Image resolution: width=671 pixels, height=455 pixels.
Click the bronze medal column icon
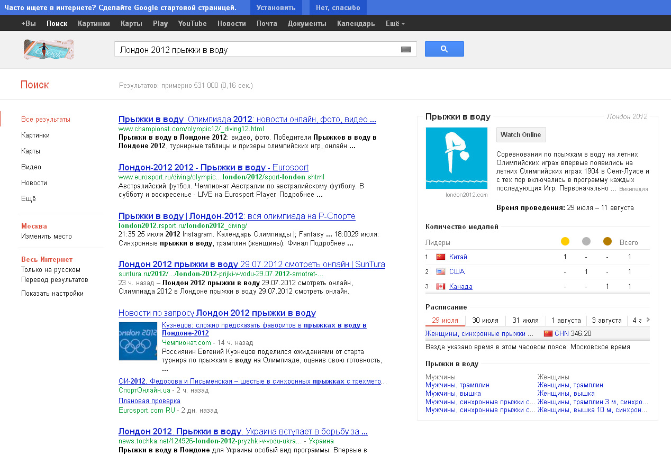pos(607,241)
